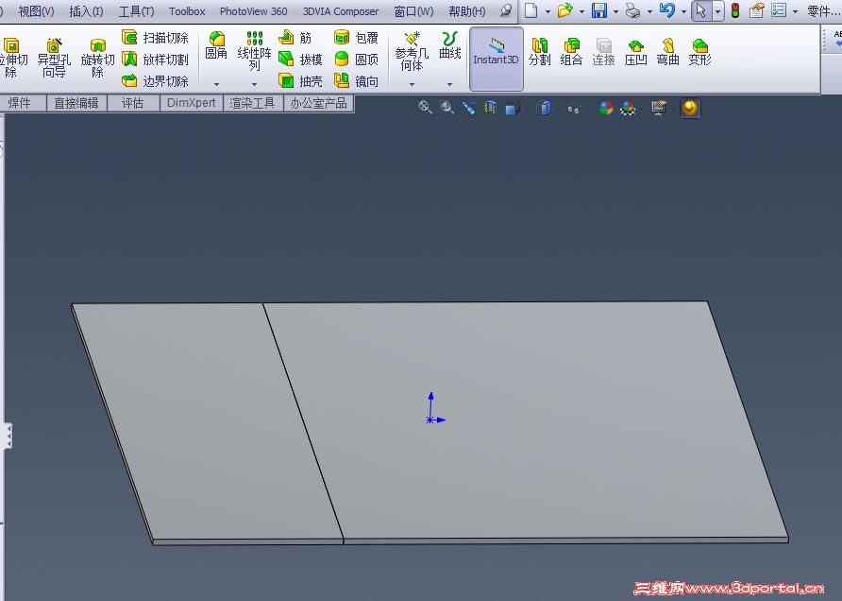Viewport: 842px width, 601px height.
Task: Open the 参考几何体 reference geometry tool
Action: click(412, 52)
